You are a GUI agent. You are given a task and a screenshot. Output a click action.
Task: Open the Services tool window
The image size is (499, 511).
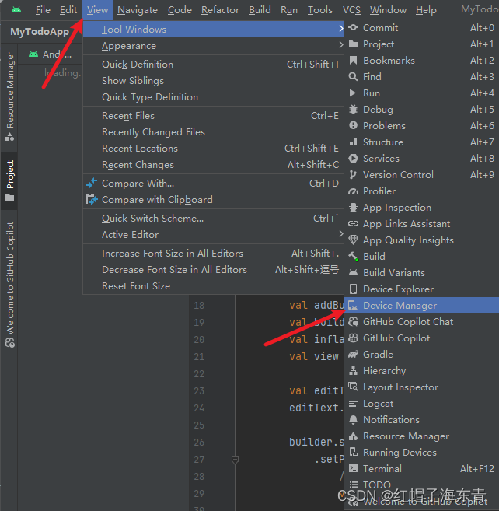coord(421,159)
